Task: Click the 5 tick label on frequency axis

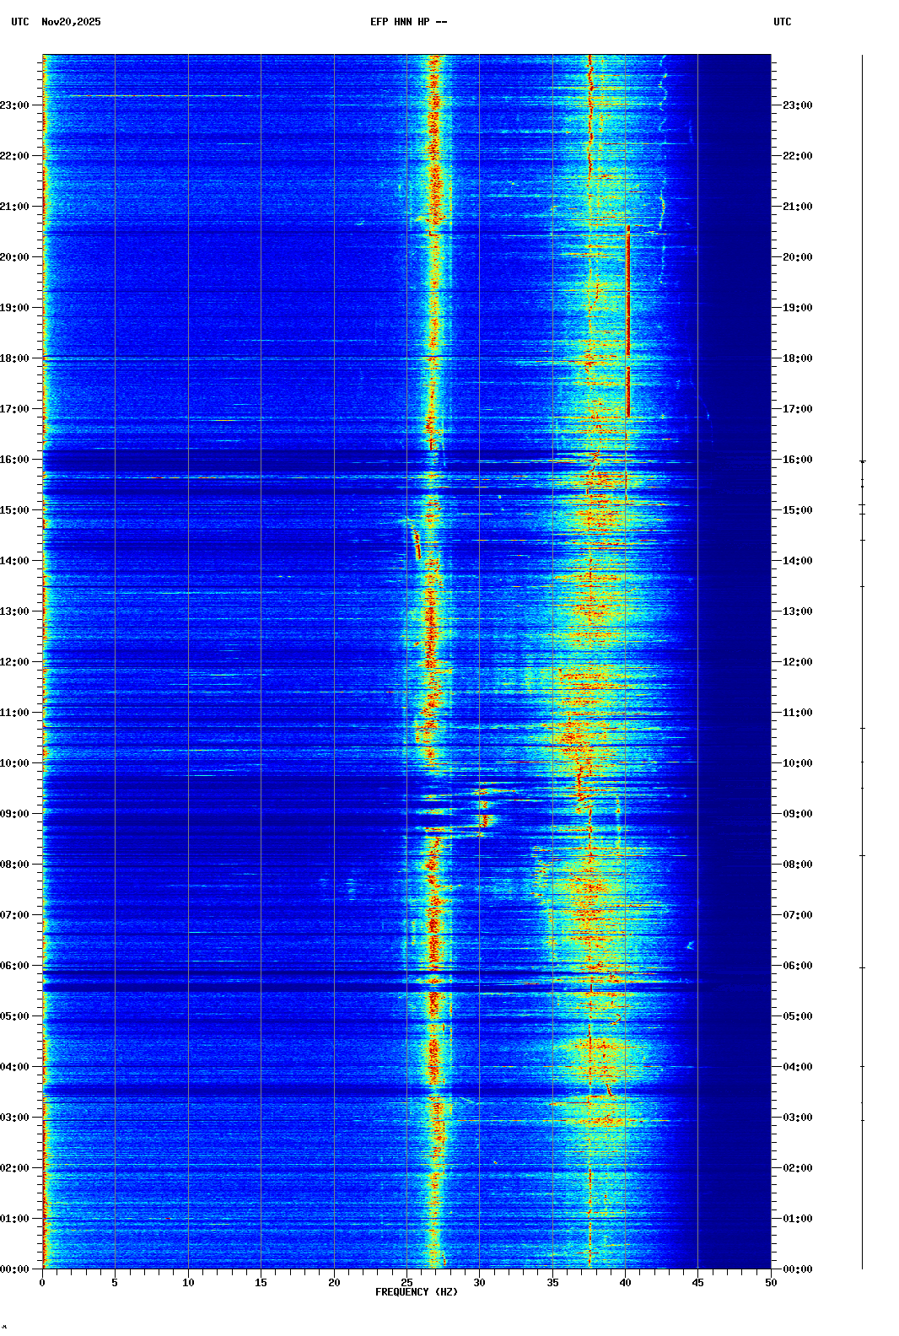Action: coord(115,1283)
